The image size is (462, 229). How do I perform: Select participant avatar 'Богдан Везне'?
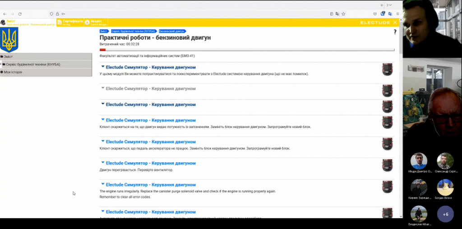[x=445, y=188]
